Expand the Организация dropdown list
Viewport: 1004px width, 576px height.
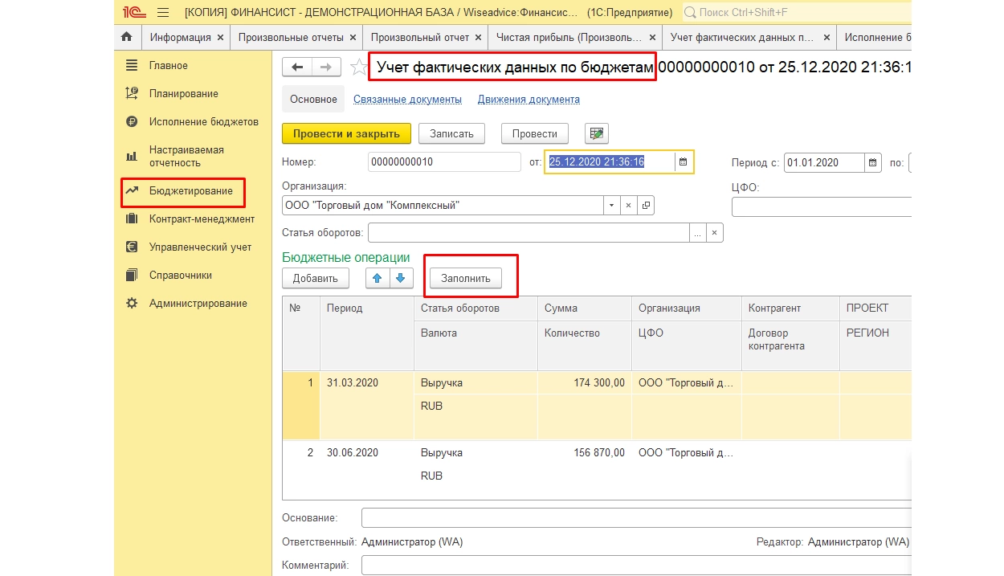(x=611, y=206)
